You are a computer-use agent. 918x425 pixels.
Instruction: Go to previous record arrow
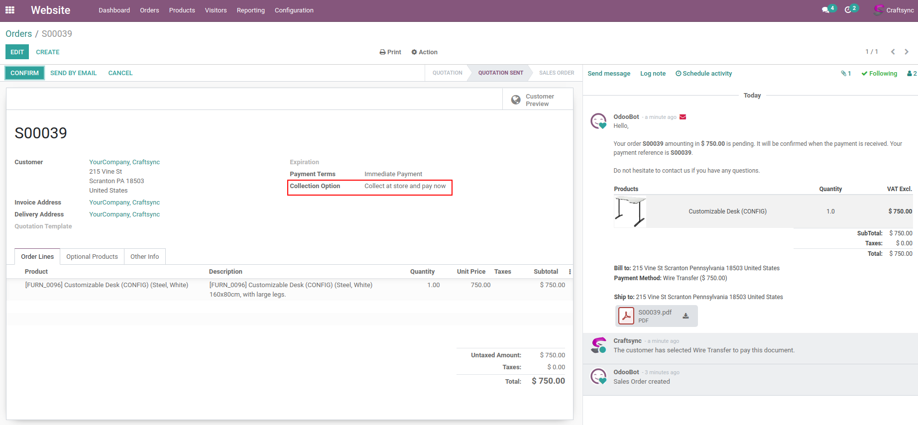pyautogui.click(x=893, y=52)
